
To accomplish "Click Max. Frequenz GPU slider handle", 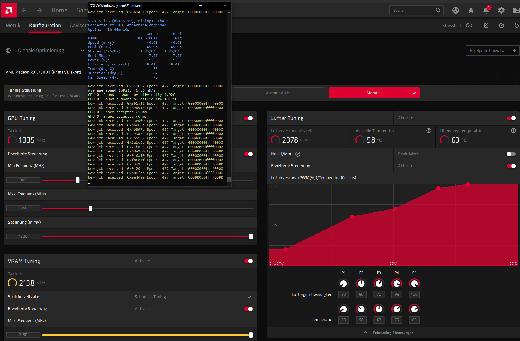I will [x=90, y=208].
